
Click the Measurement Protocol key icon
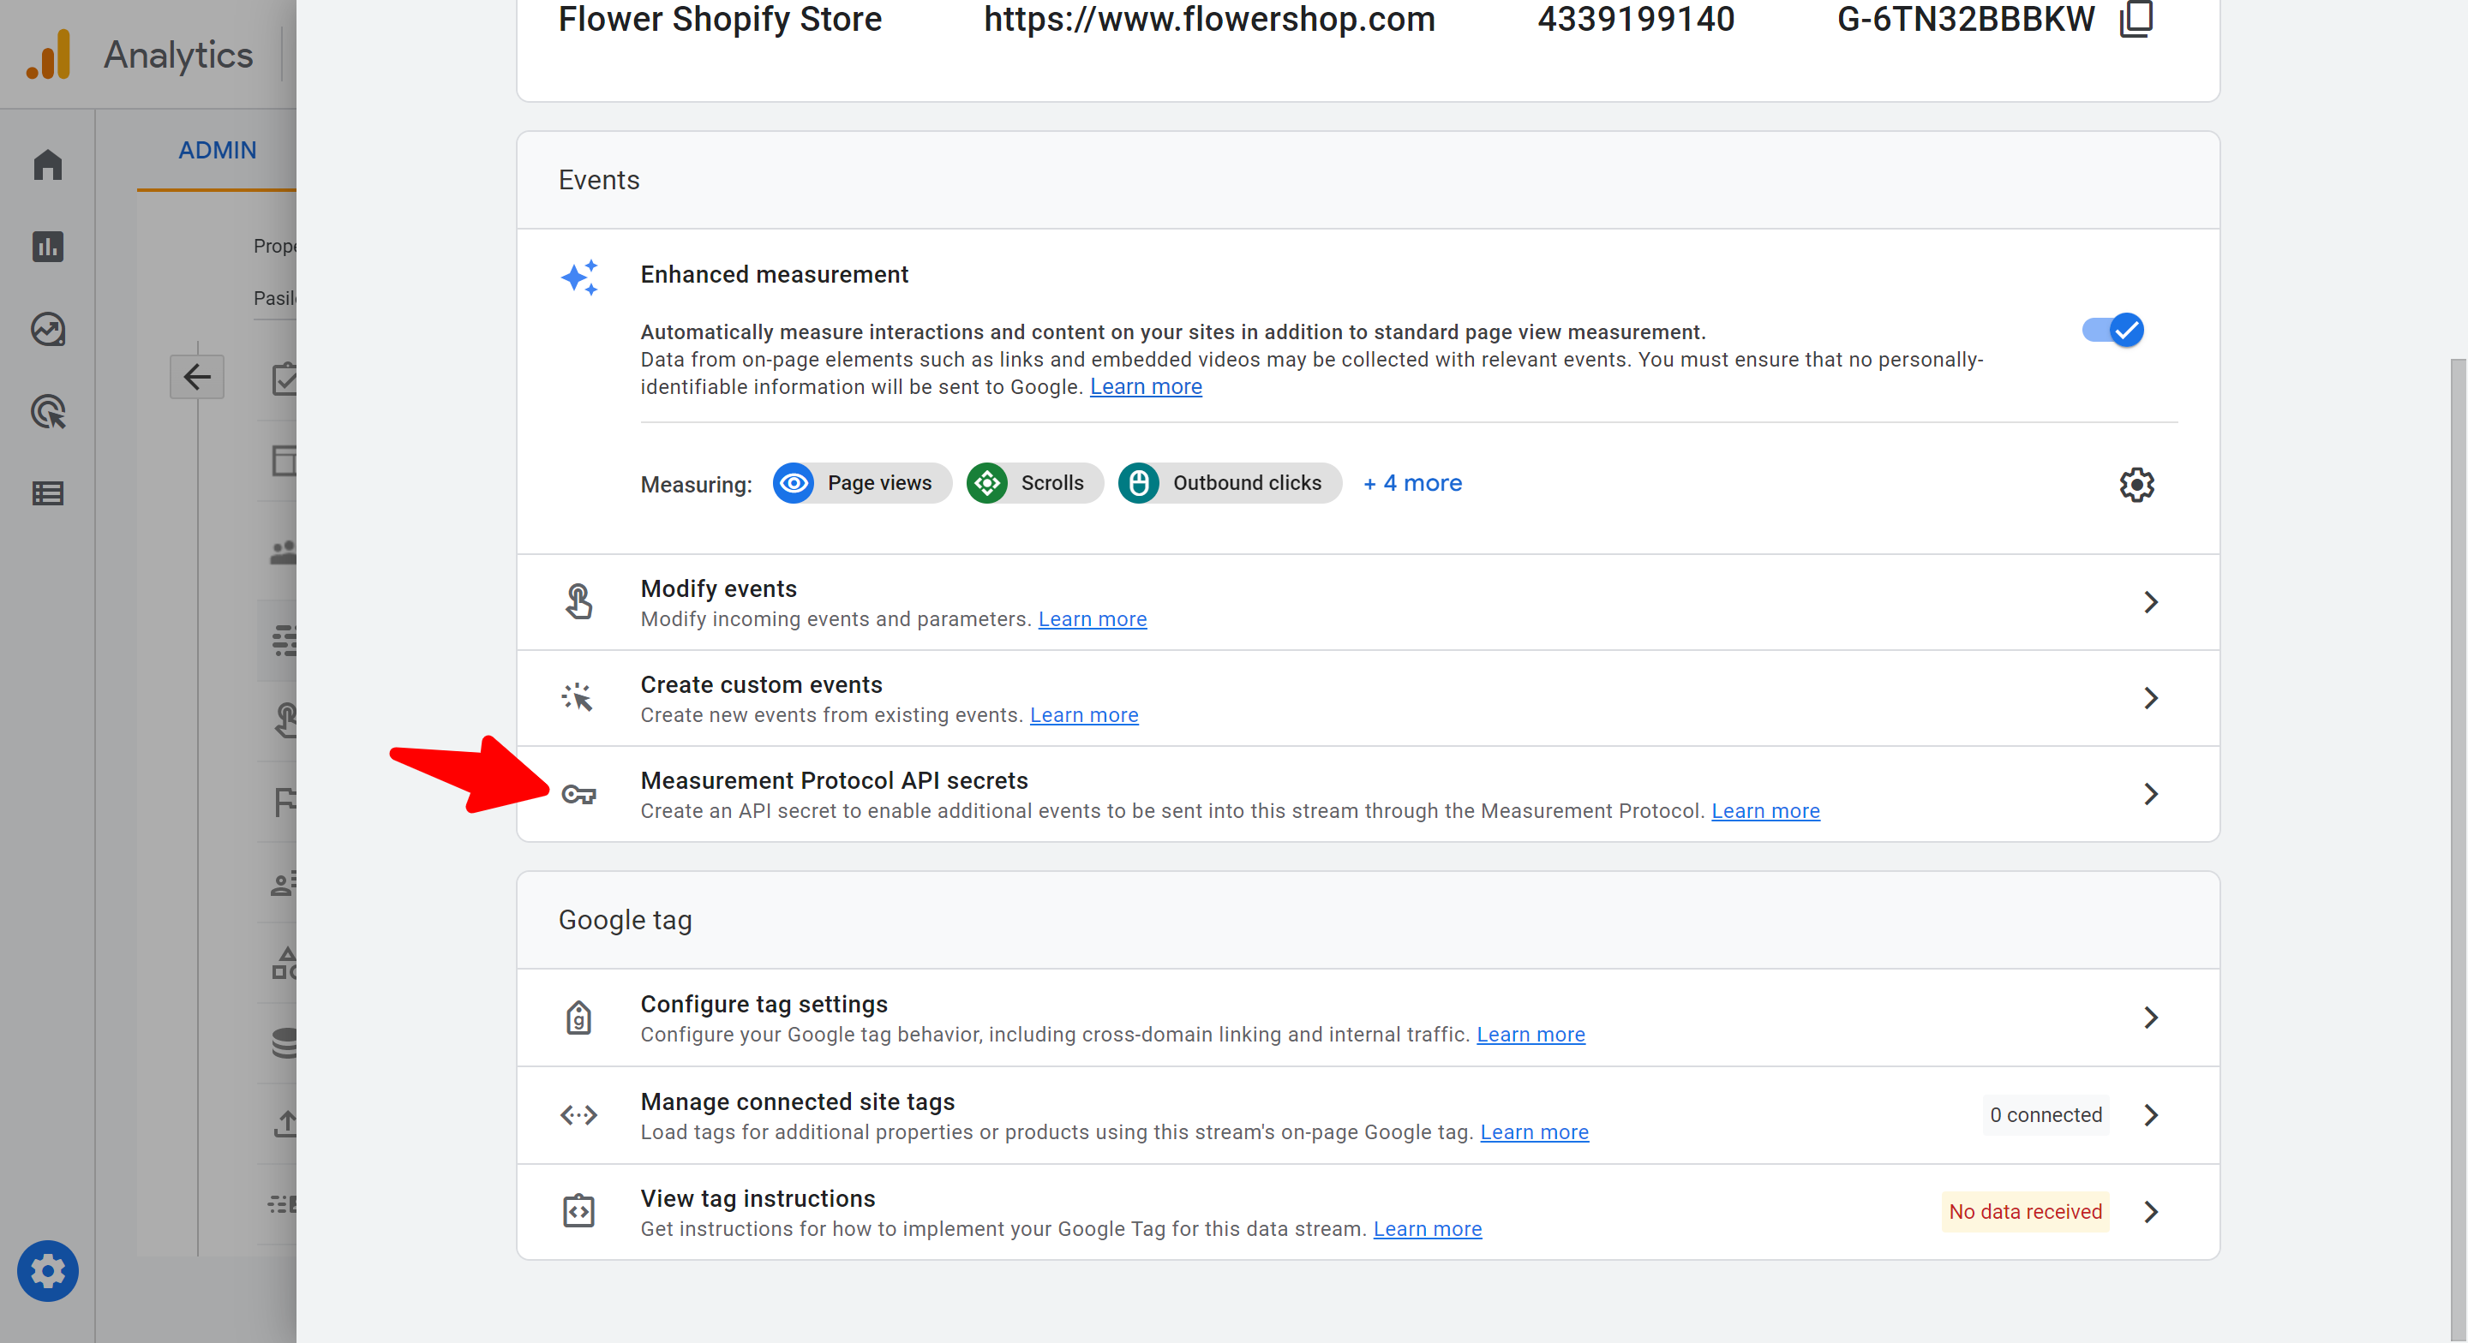tap(578, 794)
